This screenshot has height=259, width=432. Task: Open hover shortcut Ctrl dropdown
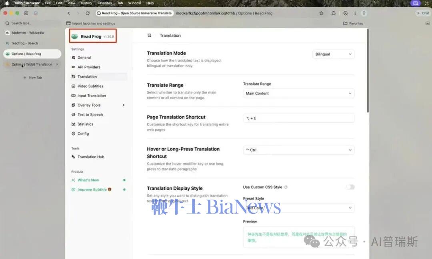point(298,150)
